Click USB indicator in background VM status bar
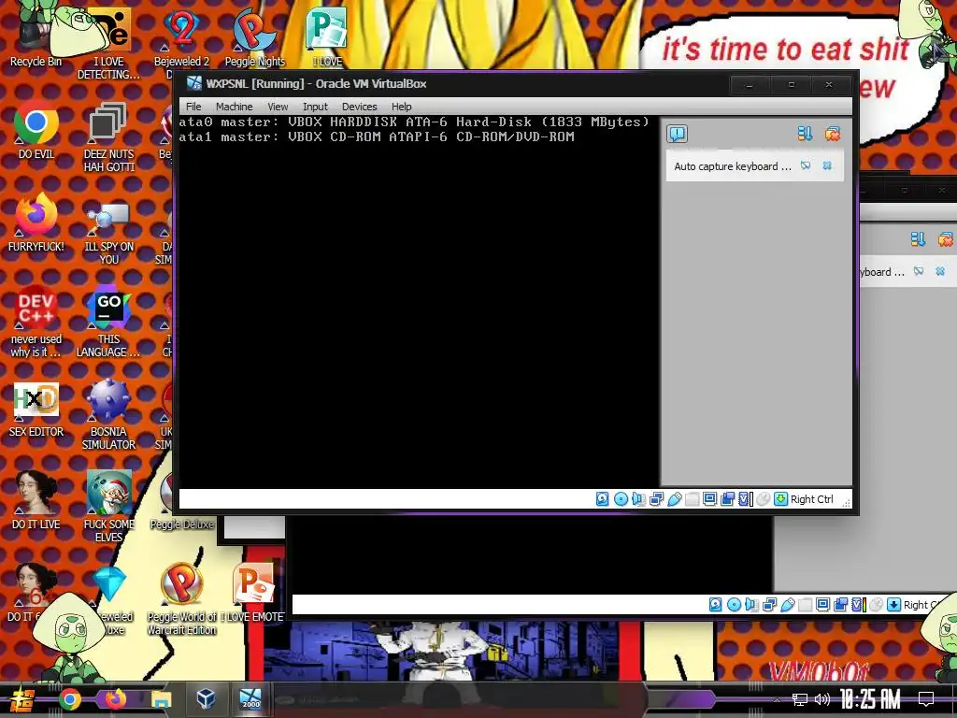The height and width of the screenshot is (718, 957). [x=787, y=605]
